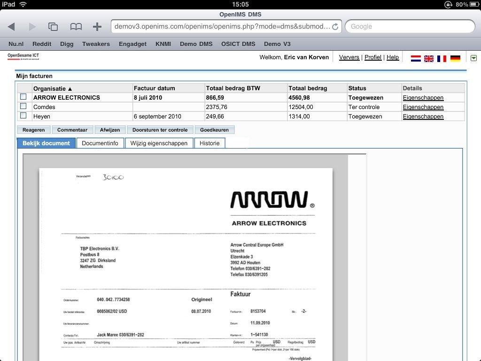
Task: Select the British flag for English
Action: point(429,58)
